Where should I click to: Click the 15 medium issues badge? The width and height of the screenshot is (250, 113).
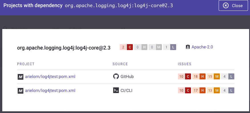click(x=213, y=77)
